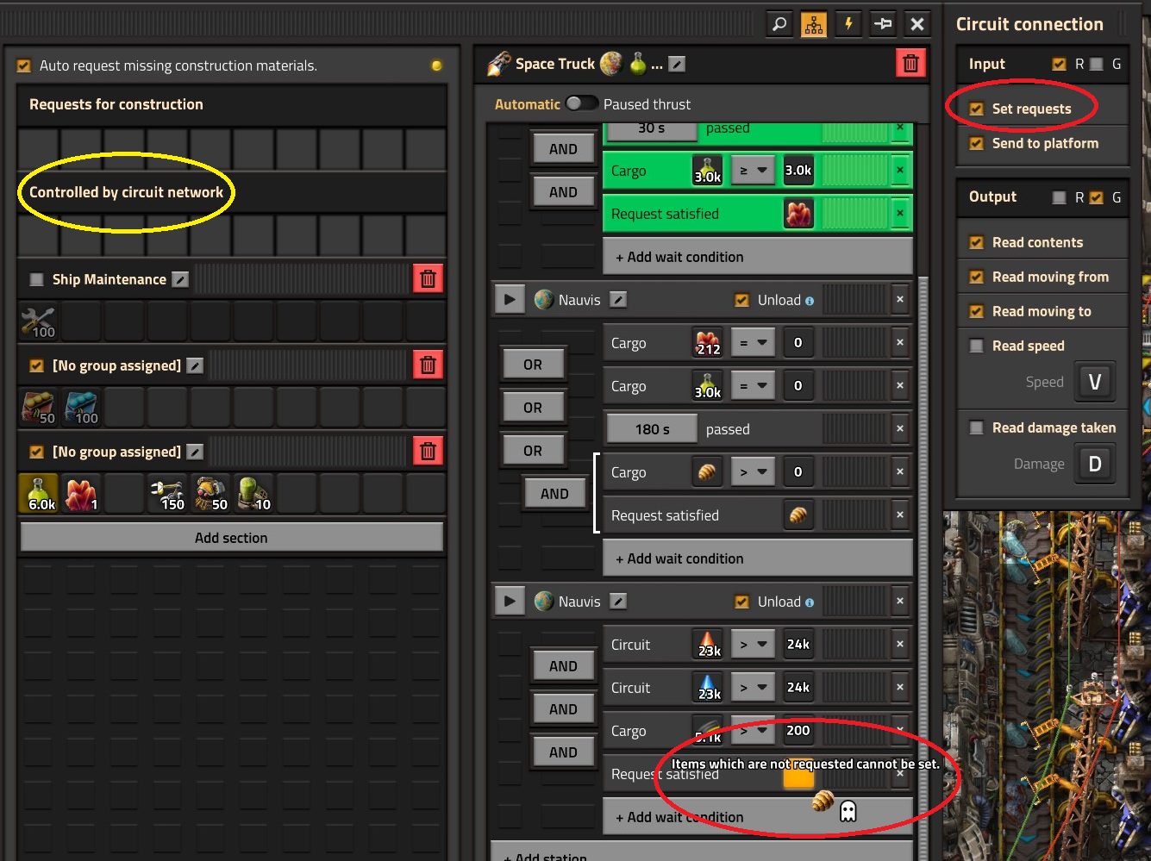Open the search magnifier in the top toolbar

pyautogui.click(x=779, y=24)
